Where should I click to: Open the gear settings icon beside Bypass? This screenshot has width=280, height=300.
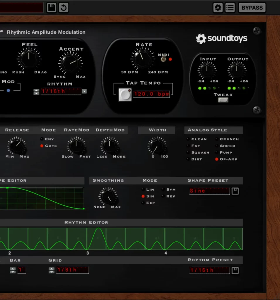click(218, 8)
